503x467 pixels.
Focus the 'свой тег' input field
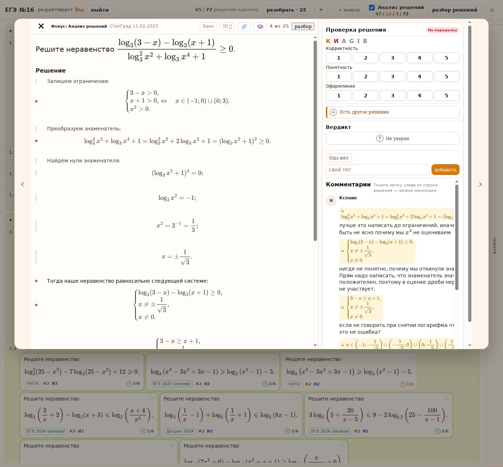378,170
